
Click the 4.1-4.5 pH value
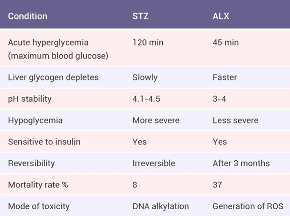(x=146, y=99)
